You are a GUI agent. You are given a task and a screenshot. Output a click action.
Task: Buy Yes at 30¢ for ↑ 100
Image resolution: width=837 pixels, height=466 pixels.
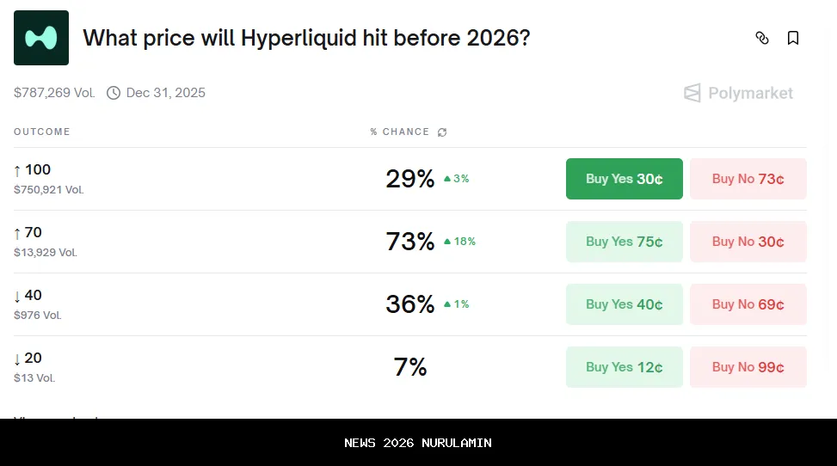click(x=624, y=179)
